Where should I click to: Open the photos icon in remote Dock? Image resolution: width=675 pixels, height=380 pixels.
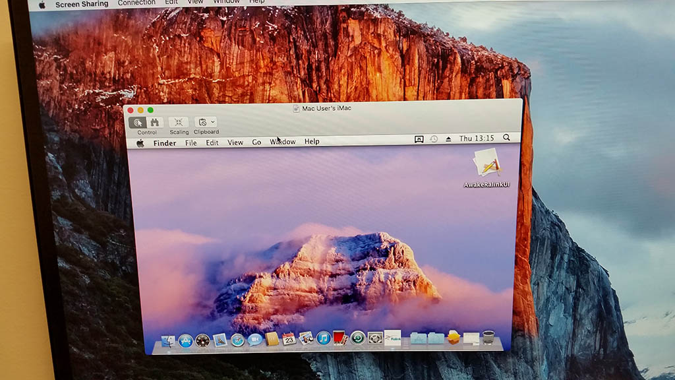tap(306, 338)
